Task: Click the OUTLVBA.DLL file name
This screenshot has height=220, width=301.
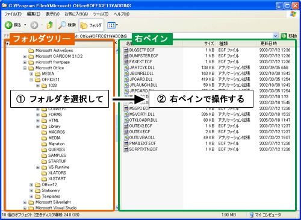Action: point(142,137)
